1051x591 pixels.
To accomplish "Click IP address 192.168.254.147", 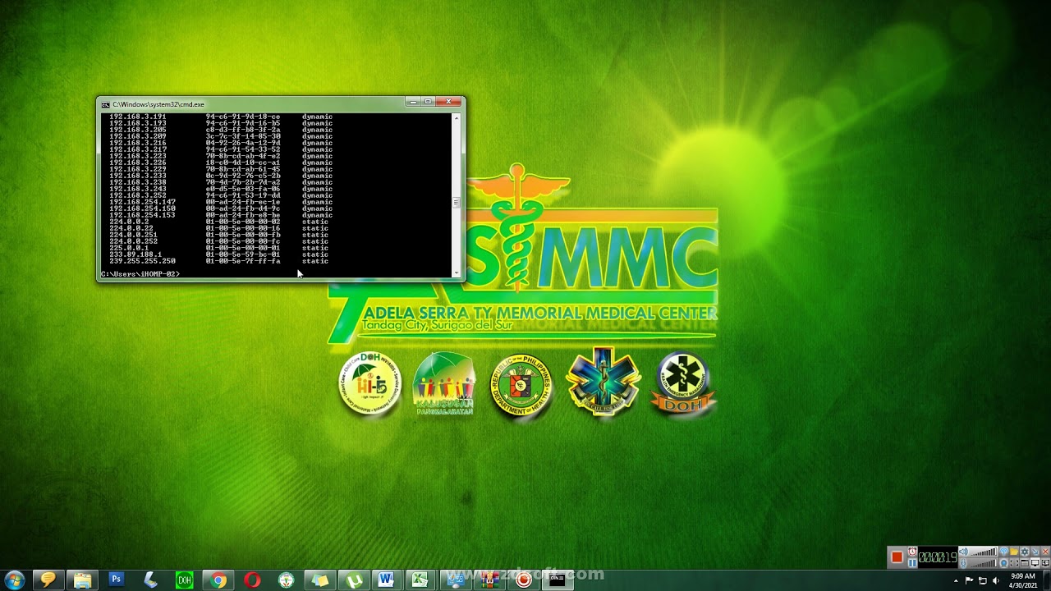I will point(143,202).
